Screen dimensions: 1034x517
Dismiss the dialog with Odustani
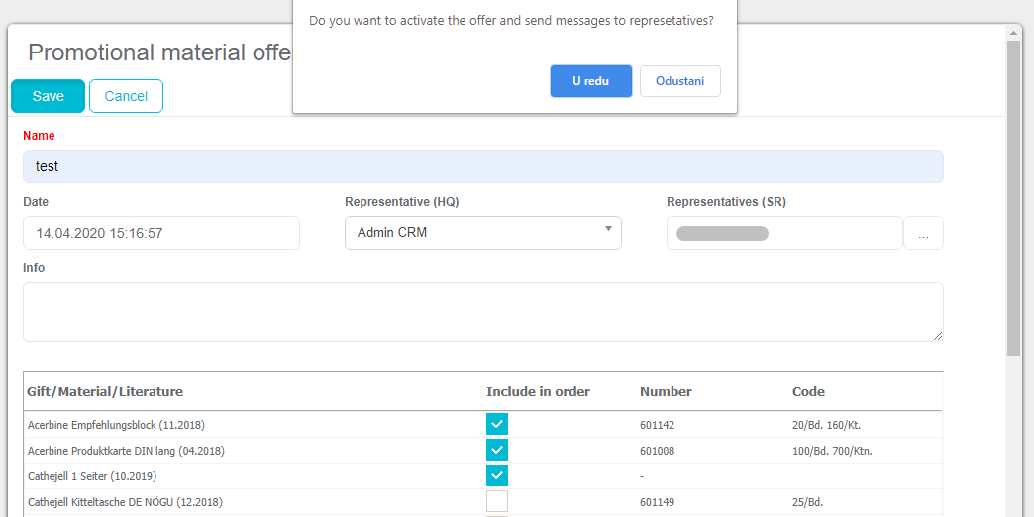(679, 81)
